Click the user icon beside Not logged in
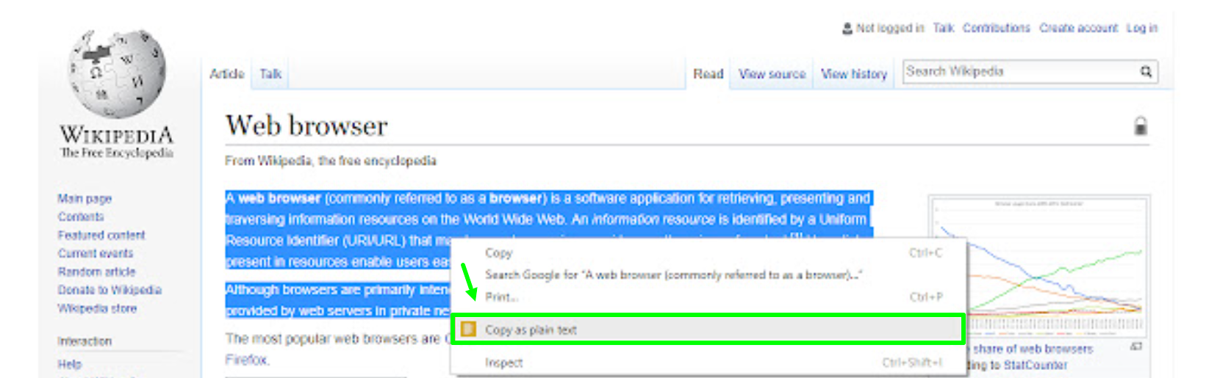 point(847,29)
